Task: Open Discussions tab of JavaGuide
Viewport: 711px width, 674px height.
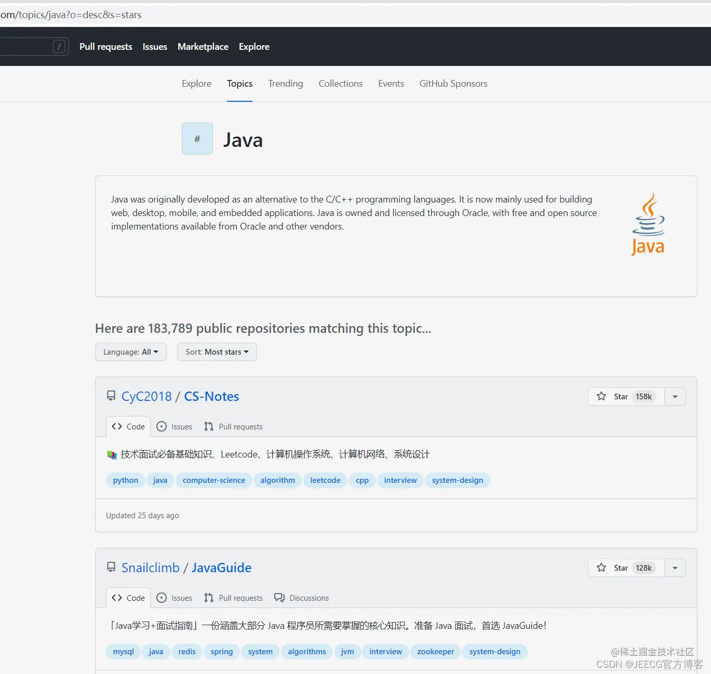Action: point(302,598)
